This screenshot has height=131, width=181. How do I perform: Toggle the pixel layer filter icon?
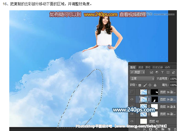pyautogui.click(x=151, y=72)
